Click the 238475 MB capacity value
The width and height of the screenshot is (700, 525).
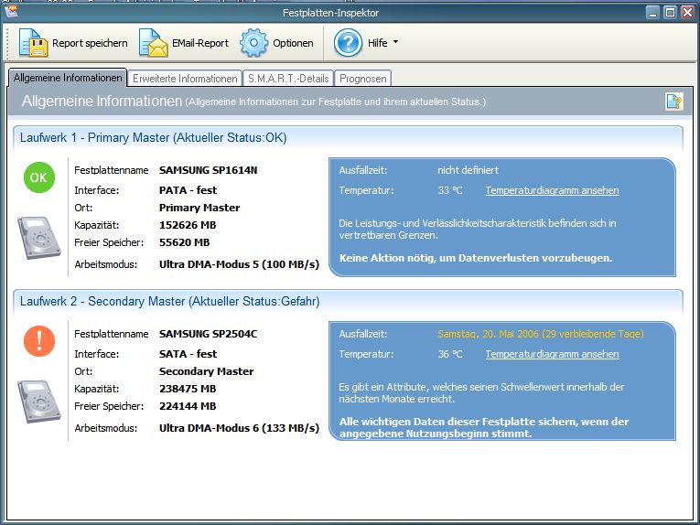tap(188, 389)
